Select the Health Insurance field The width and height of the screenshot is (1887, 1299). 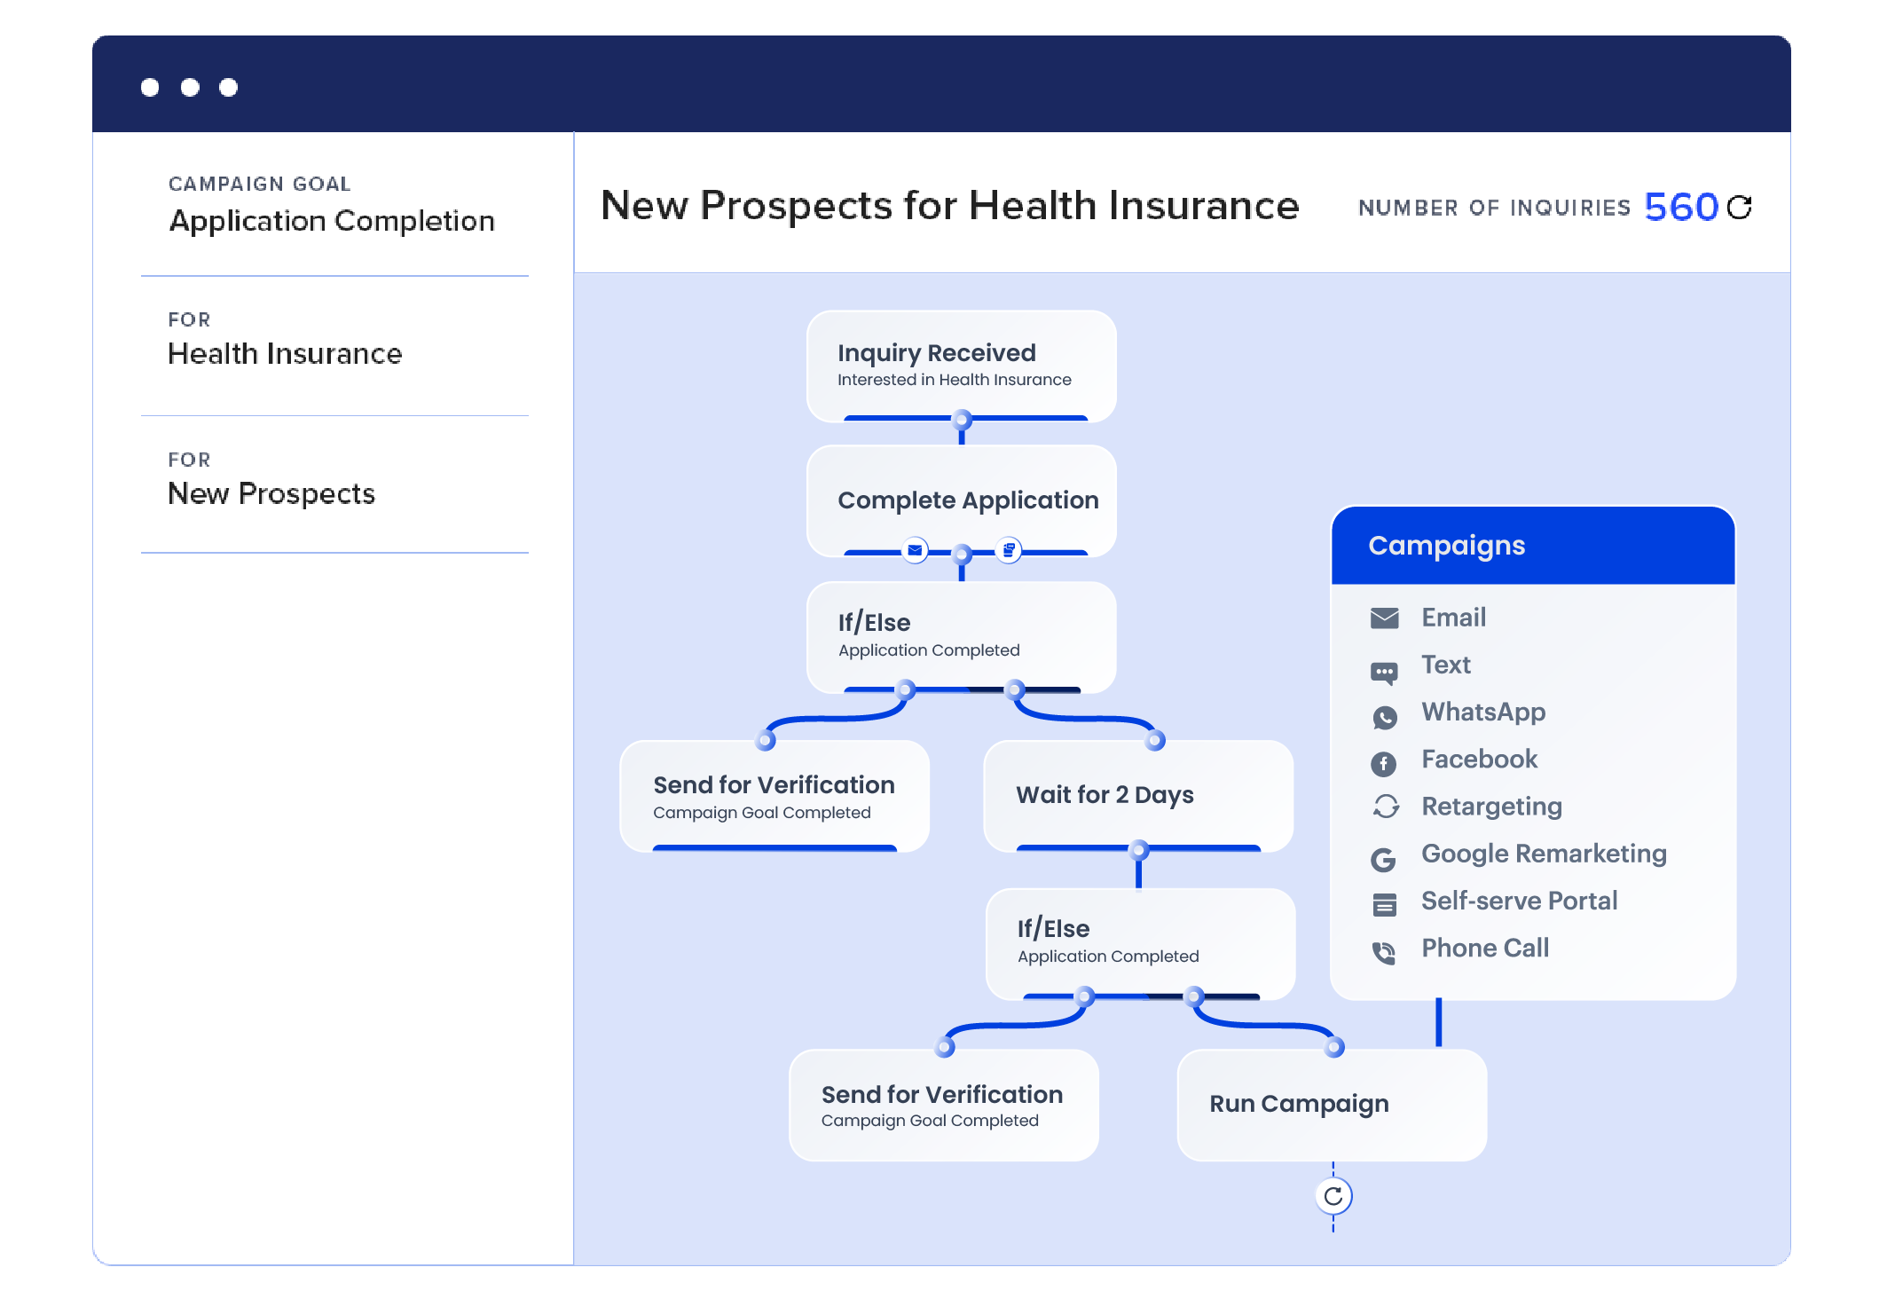pos(285,354)
